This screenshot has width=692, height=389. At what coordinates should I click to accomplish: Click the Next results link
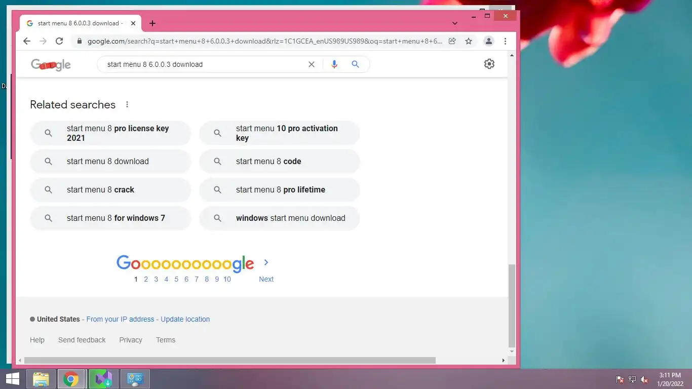pos(266,279)
